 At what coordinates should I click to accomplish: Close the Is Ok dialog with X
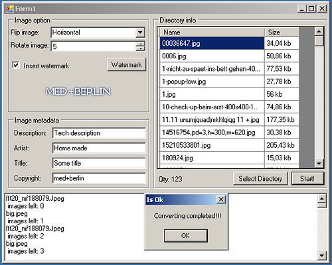coord(221,199)
